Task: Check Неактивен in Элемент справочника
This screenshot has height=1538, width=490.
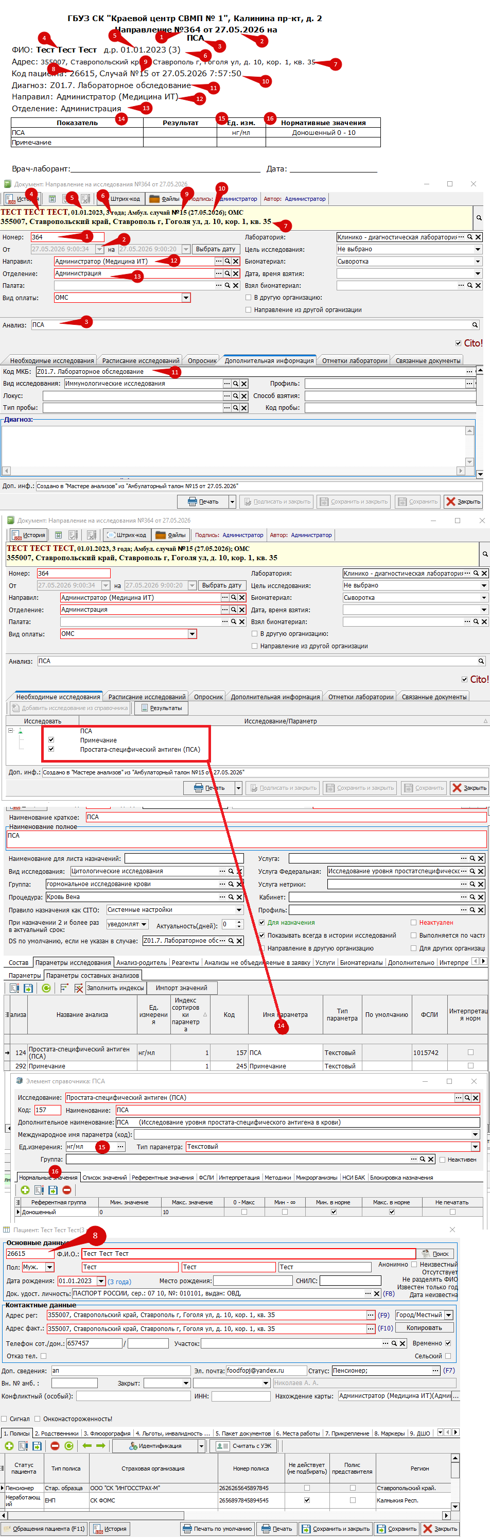Action: [x=442, y=1160]
